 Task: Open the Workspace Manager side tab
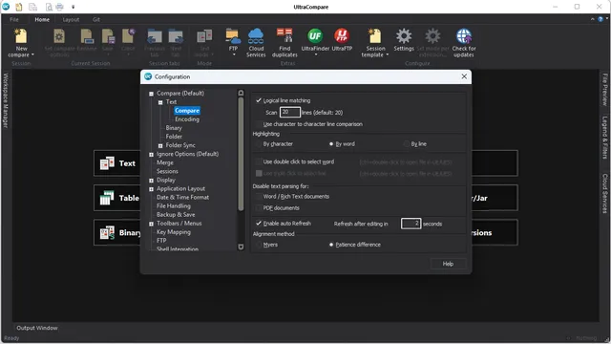coord(6,100)
